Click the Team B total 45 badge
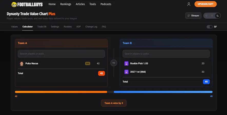This screenshot has width=227, height=115. tap(206, 82)
